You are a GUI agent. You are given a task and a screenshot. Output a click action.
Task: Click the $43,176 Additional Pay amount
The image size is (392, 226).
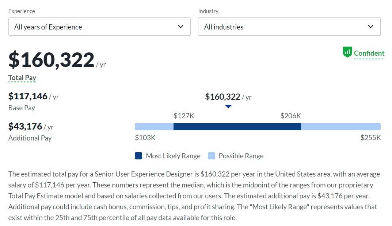click(25, 126)
